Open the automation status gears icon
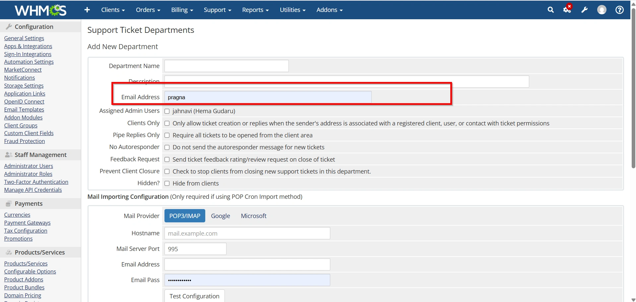 tap(567, 9)
